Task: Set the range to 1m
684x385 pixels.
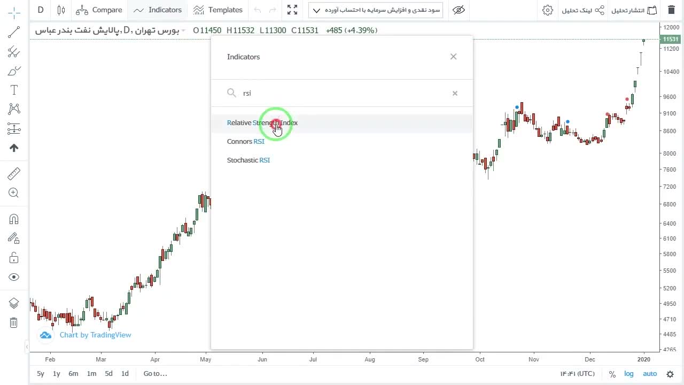Action: pos(91,374)
